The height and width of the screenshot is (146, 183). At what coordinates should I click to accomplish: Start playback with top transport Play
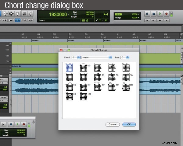pos(160,14)
